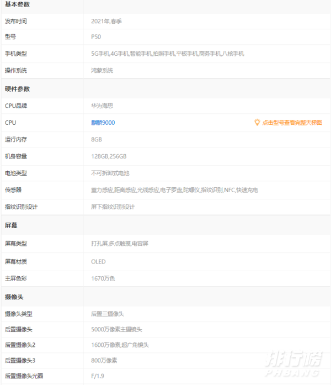Click the 指纹识别设计 label

(22, 207)
